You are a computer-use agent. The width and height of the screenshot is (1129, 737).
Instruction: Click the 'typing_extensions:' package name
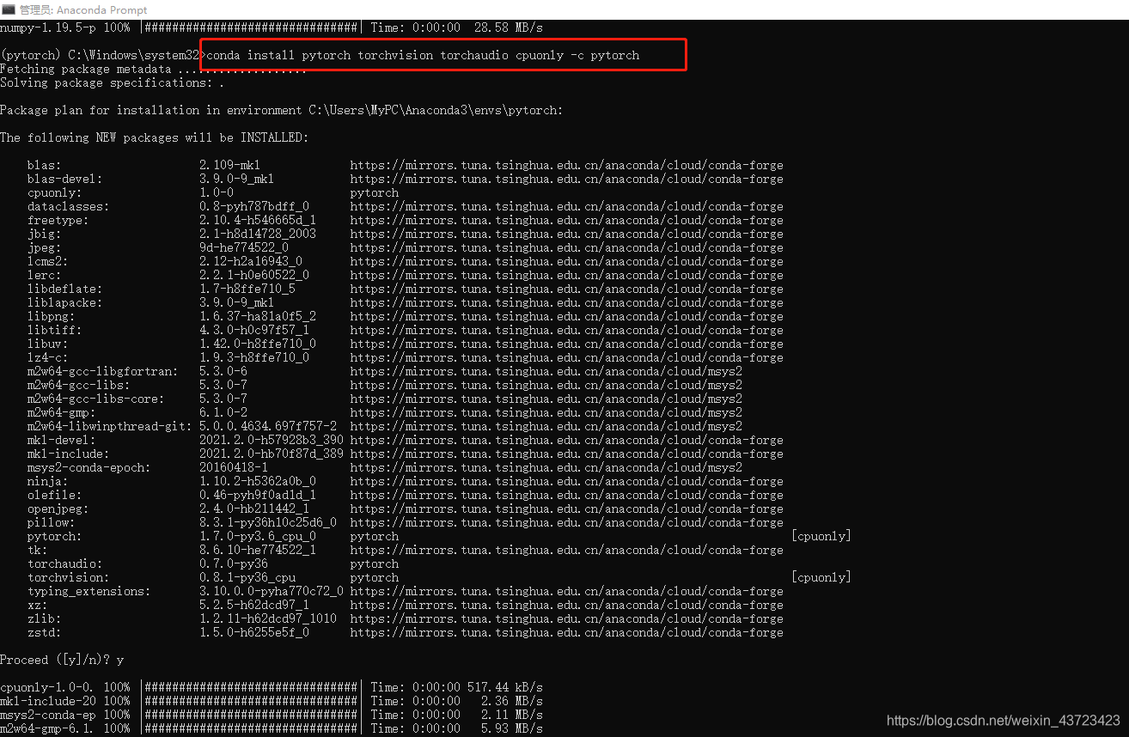point(89,591)
